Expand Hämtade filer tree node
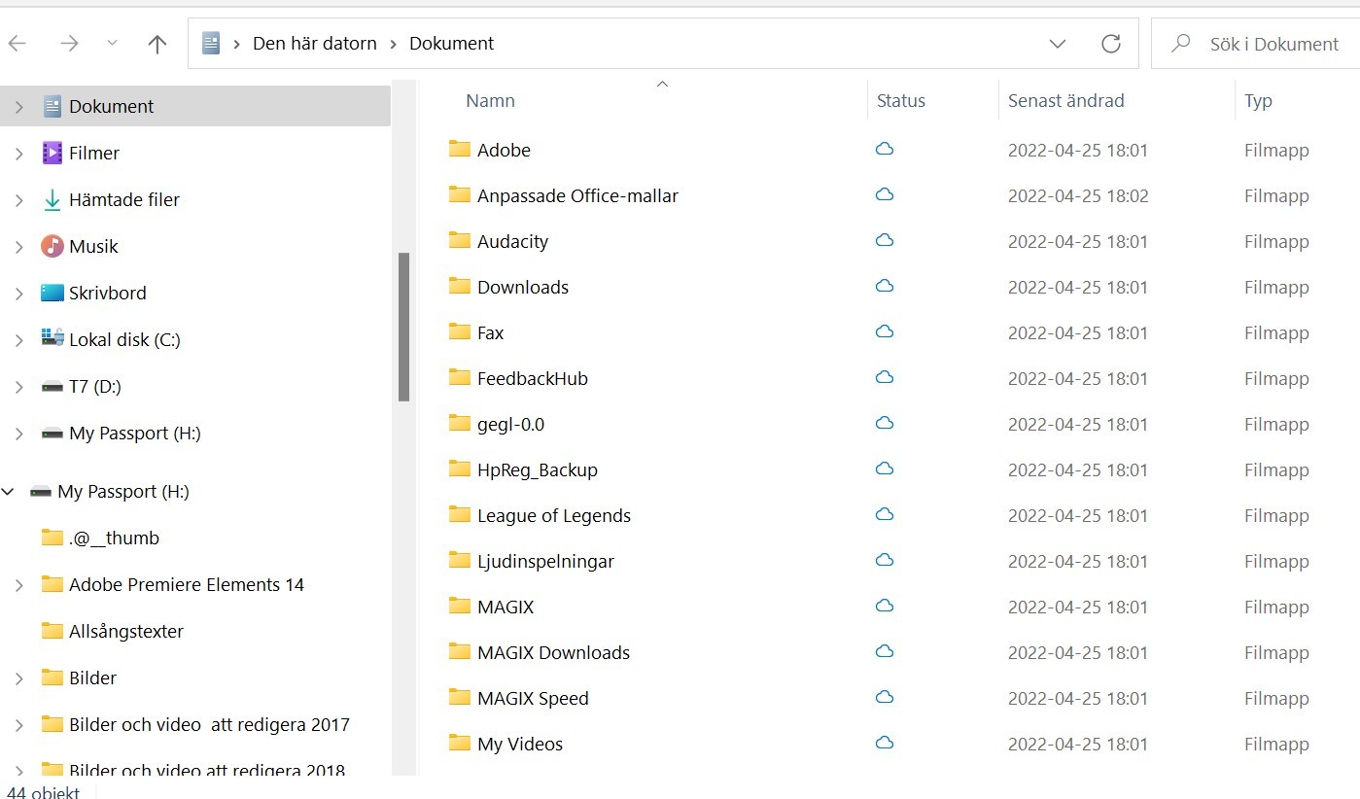The width and height of the screenshot is (1360, 799). coord(18,200)
